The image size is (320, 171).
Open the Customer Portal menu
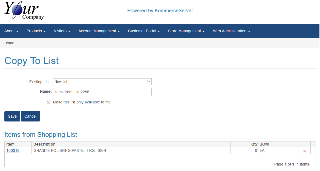pos(144,31)
